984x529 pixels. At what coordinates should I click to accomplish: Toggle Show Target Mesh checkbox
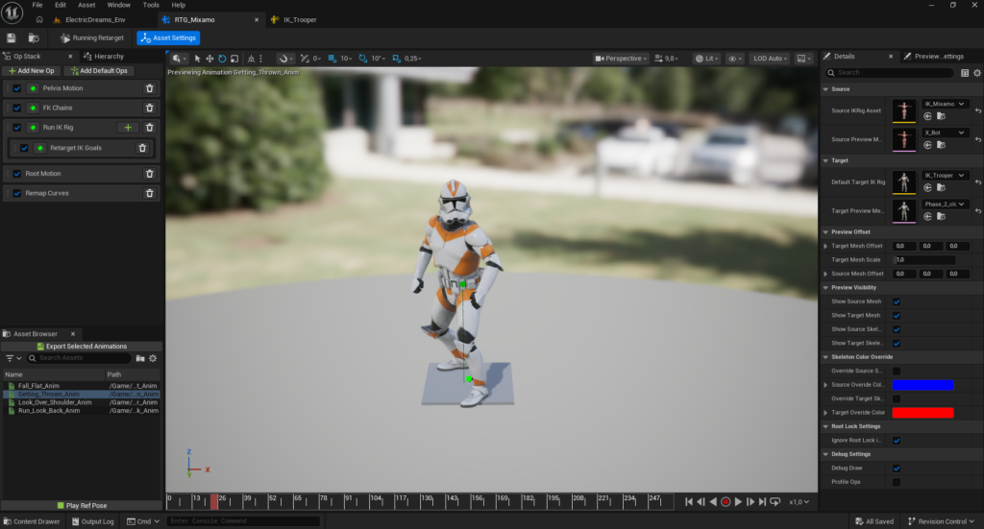(897, 315)
